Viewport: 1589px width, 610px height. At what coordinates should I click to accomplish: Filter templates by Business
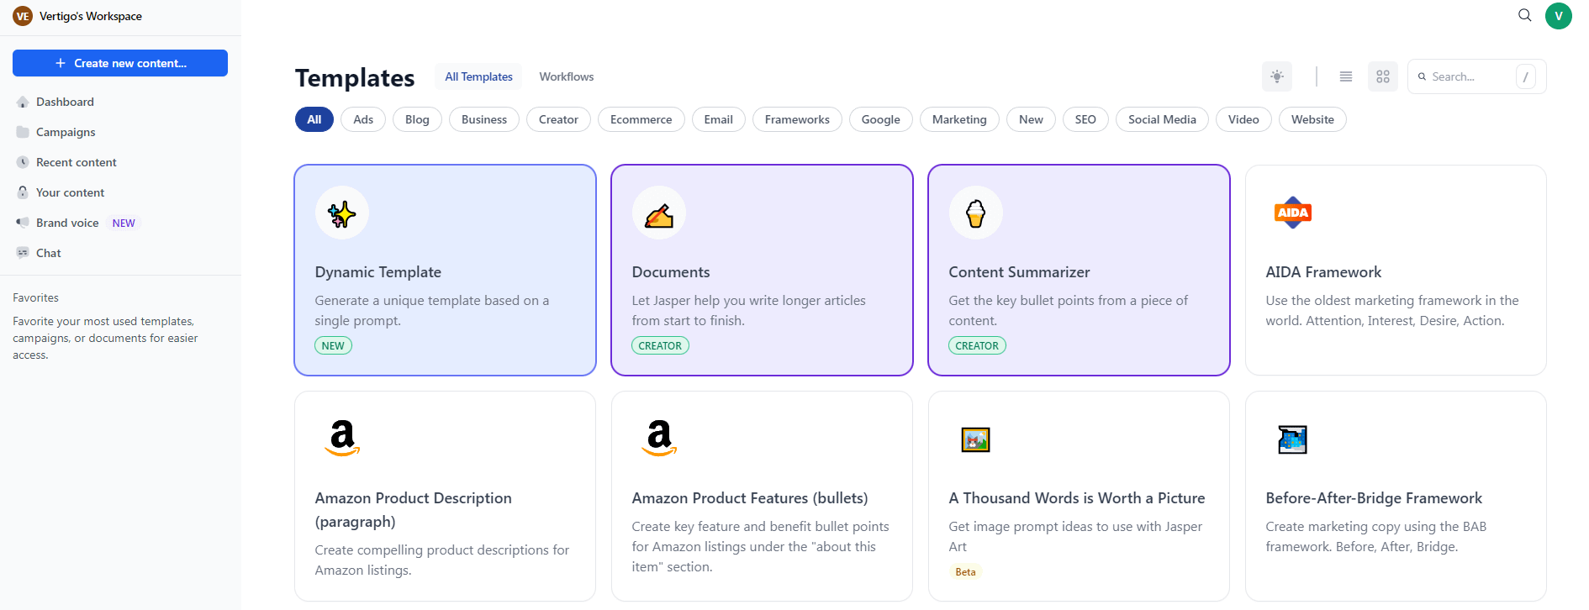484,119
